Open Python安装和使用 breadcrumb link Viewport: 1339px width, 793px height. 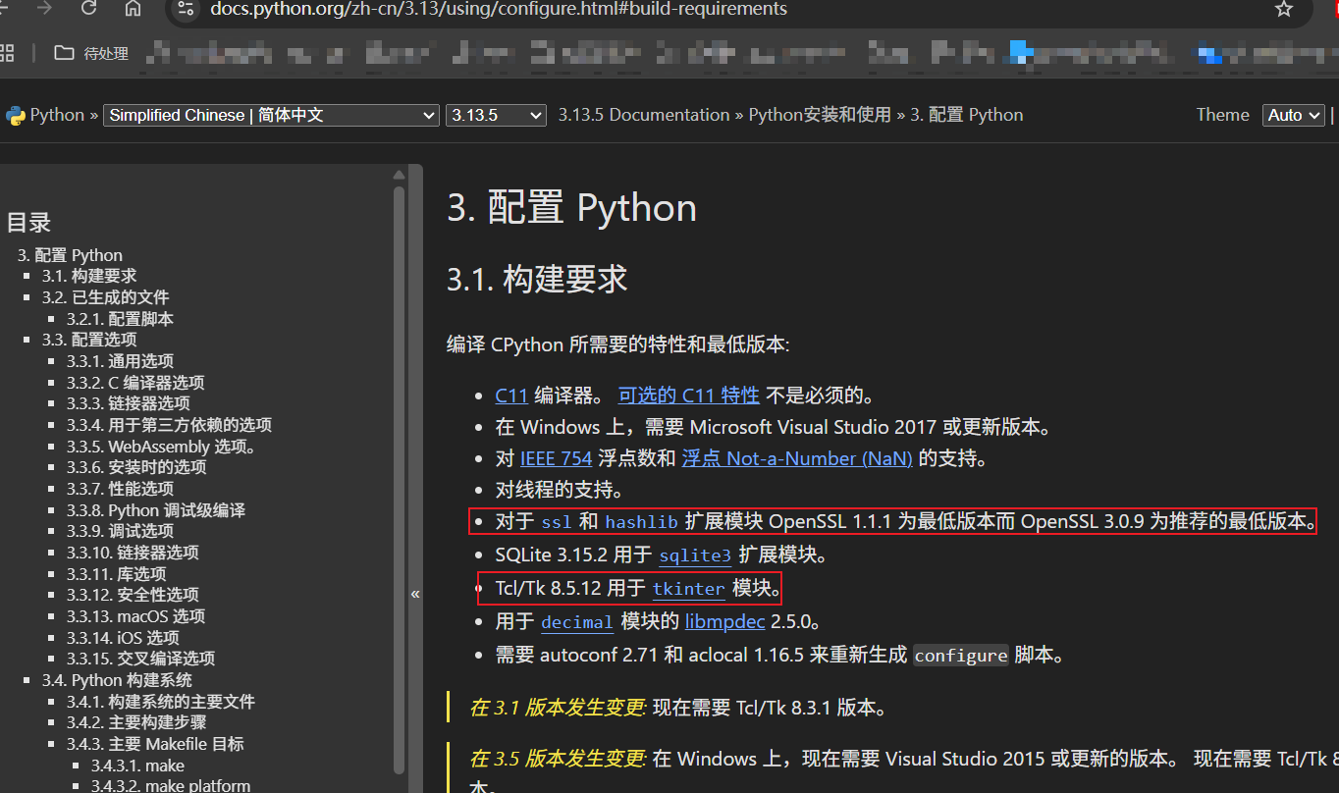point(820,115)
